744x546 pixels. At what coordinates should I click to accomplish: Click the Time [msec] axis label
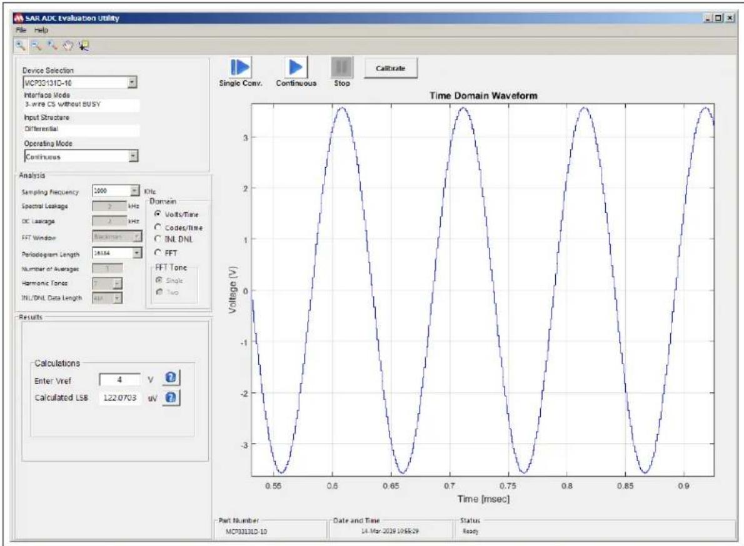pyautogui.click(x=483, y=499)
